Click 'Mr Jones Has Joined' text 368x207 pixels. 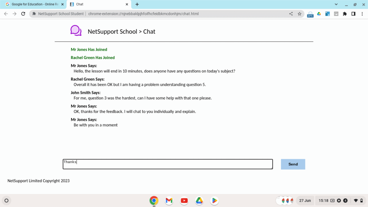[x=89, y=50]
